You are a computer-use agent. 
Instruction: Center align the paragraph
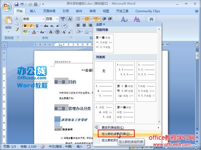pos(84,25)
